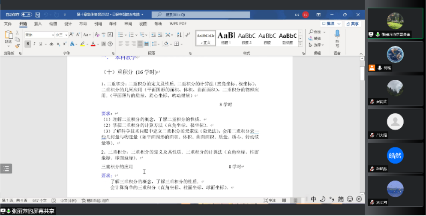Open the font name dropdown
This screenshot has width=426, height=216.
52,35
